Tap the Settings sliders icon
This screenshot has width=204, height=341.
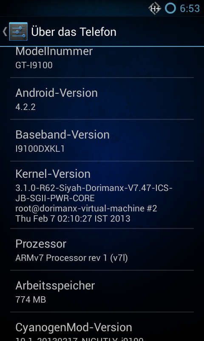(18, 32)
